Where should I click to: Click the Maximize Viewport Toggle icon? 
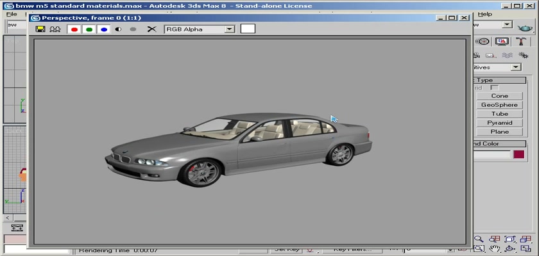(526, 248)
